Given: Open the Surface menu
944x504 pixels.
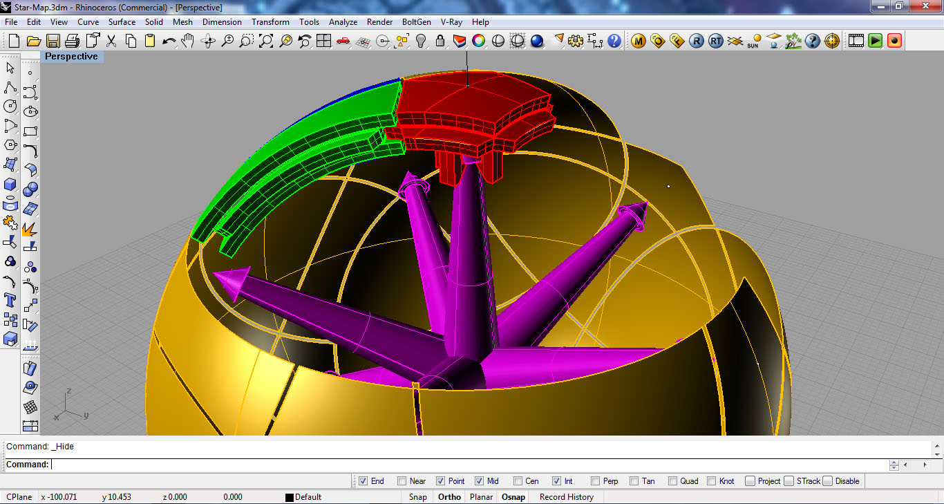Looking at the screenshot, I should coord(122,22).
